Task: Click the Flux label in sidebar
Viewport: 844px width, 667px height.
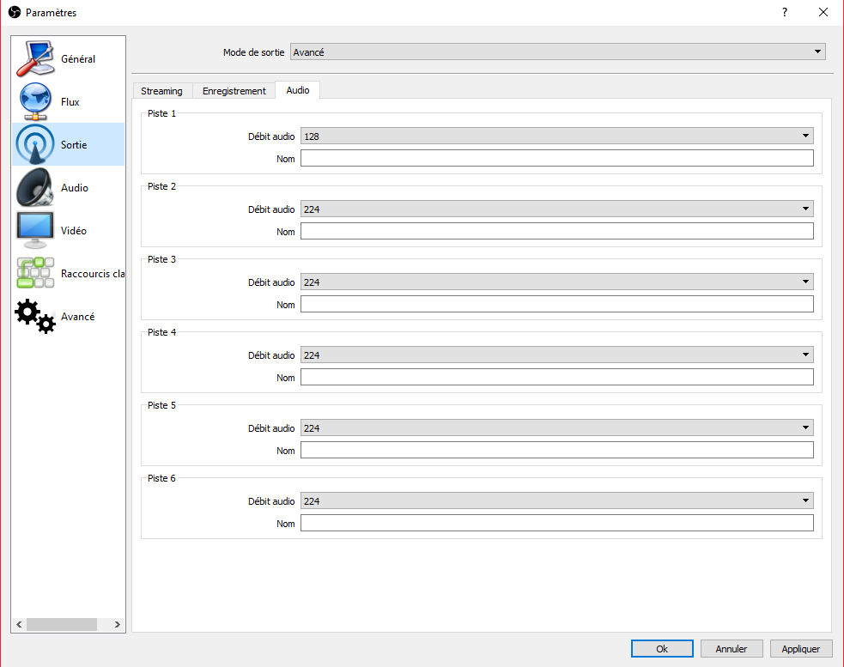Action: click(x=70, y=102)
